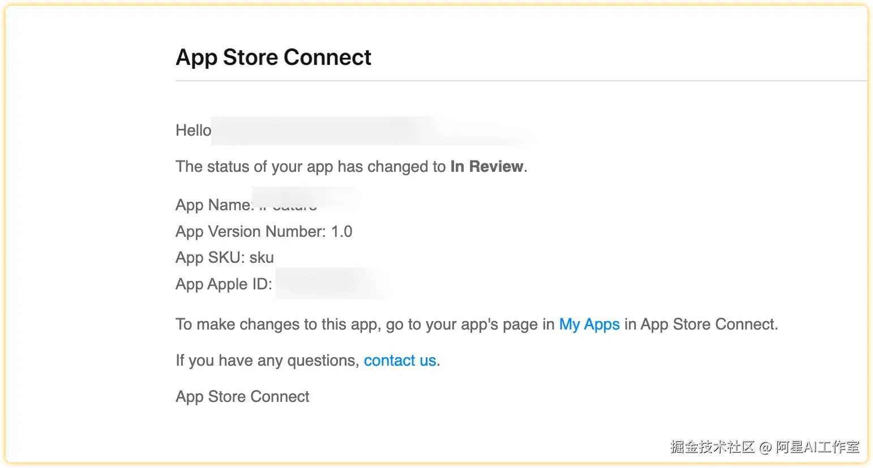873x468 pixels.
Task: Open the My Apps link
Action: pos(589,324)
